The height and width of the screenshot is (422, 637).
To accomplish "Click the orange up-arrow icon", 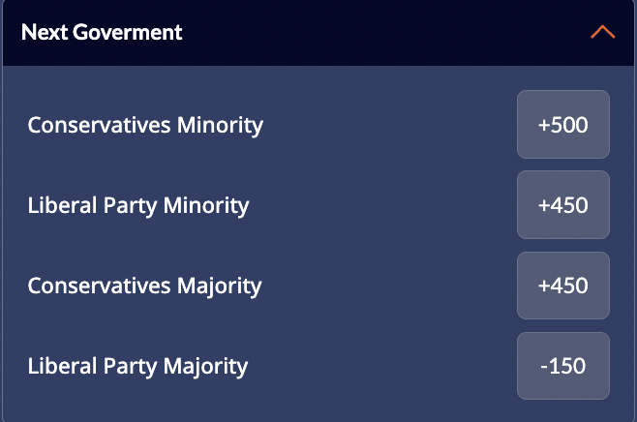I will point(602,32).
